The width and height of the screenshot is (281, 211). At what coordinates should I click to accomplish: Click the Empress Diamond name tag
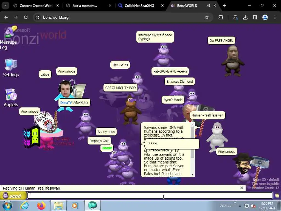pyautogui.click(x=179, y=81)
